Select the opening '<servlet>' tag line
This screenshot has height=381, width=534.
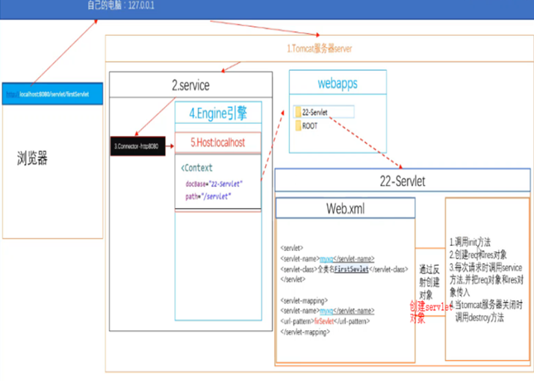292,248
